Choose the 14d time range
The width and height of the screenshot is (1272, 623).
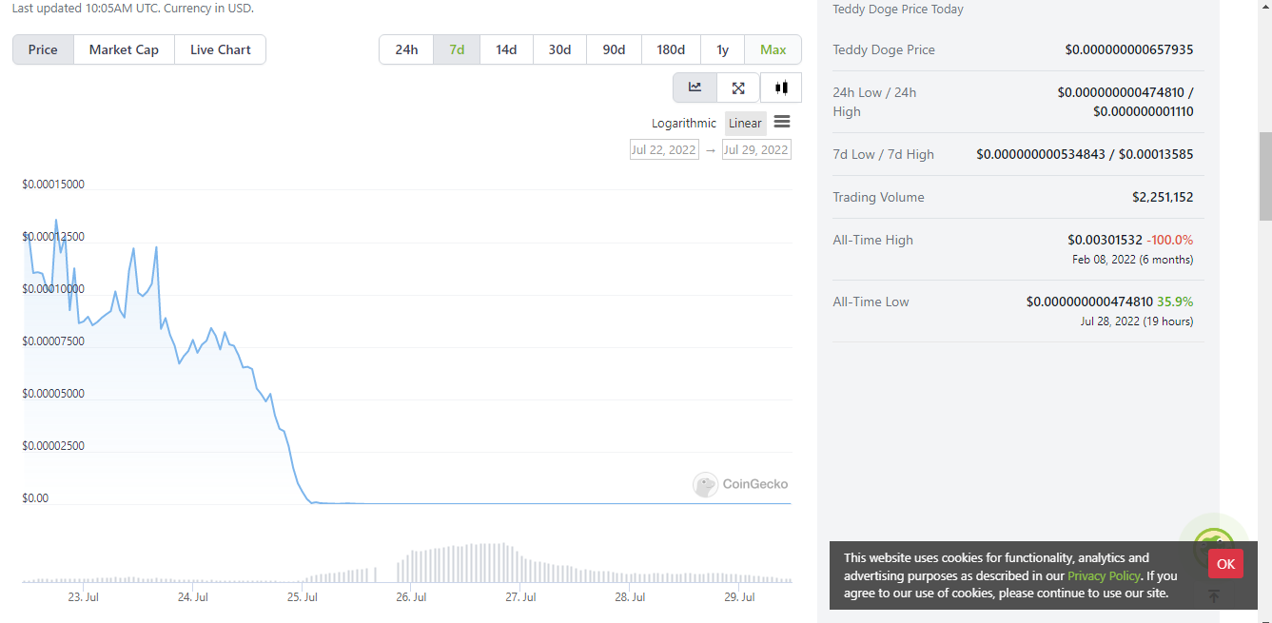pos(506,49)
